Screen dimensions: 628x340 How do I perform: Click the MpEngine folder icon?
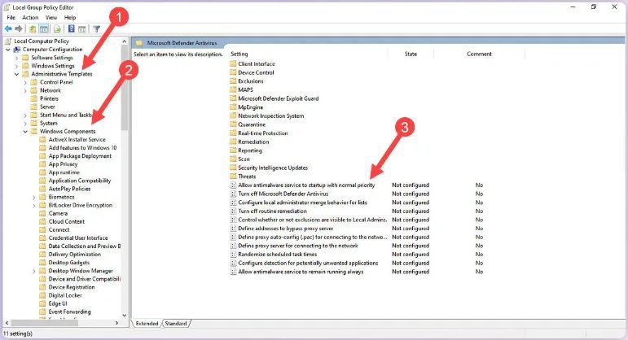click(x=234, y=107)
